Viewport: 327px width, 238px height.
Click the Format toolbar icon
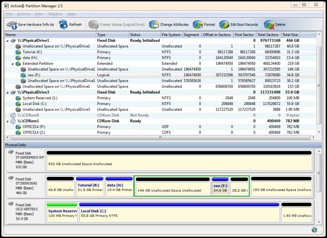pyautogui.click(x=198, y=25)
